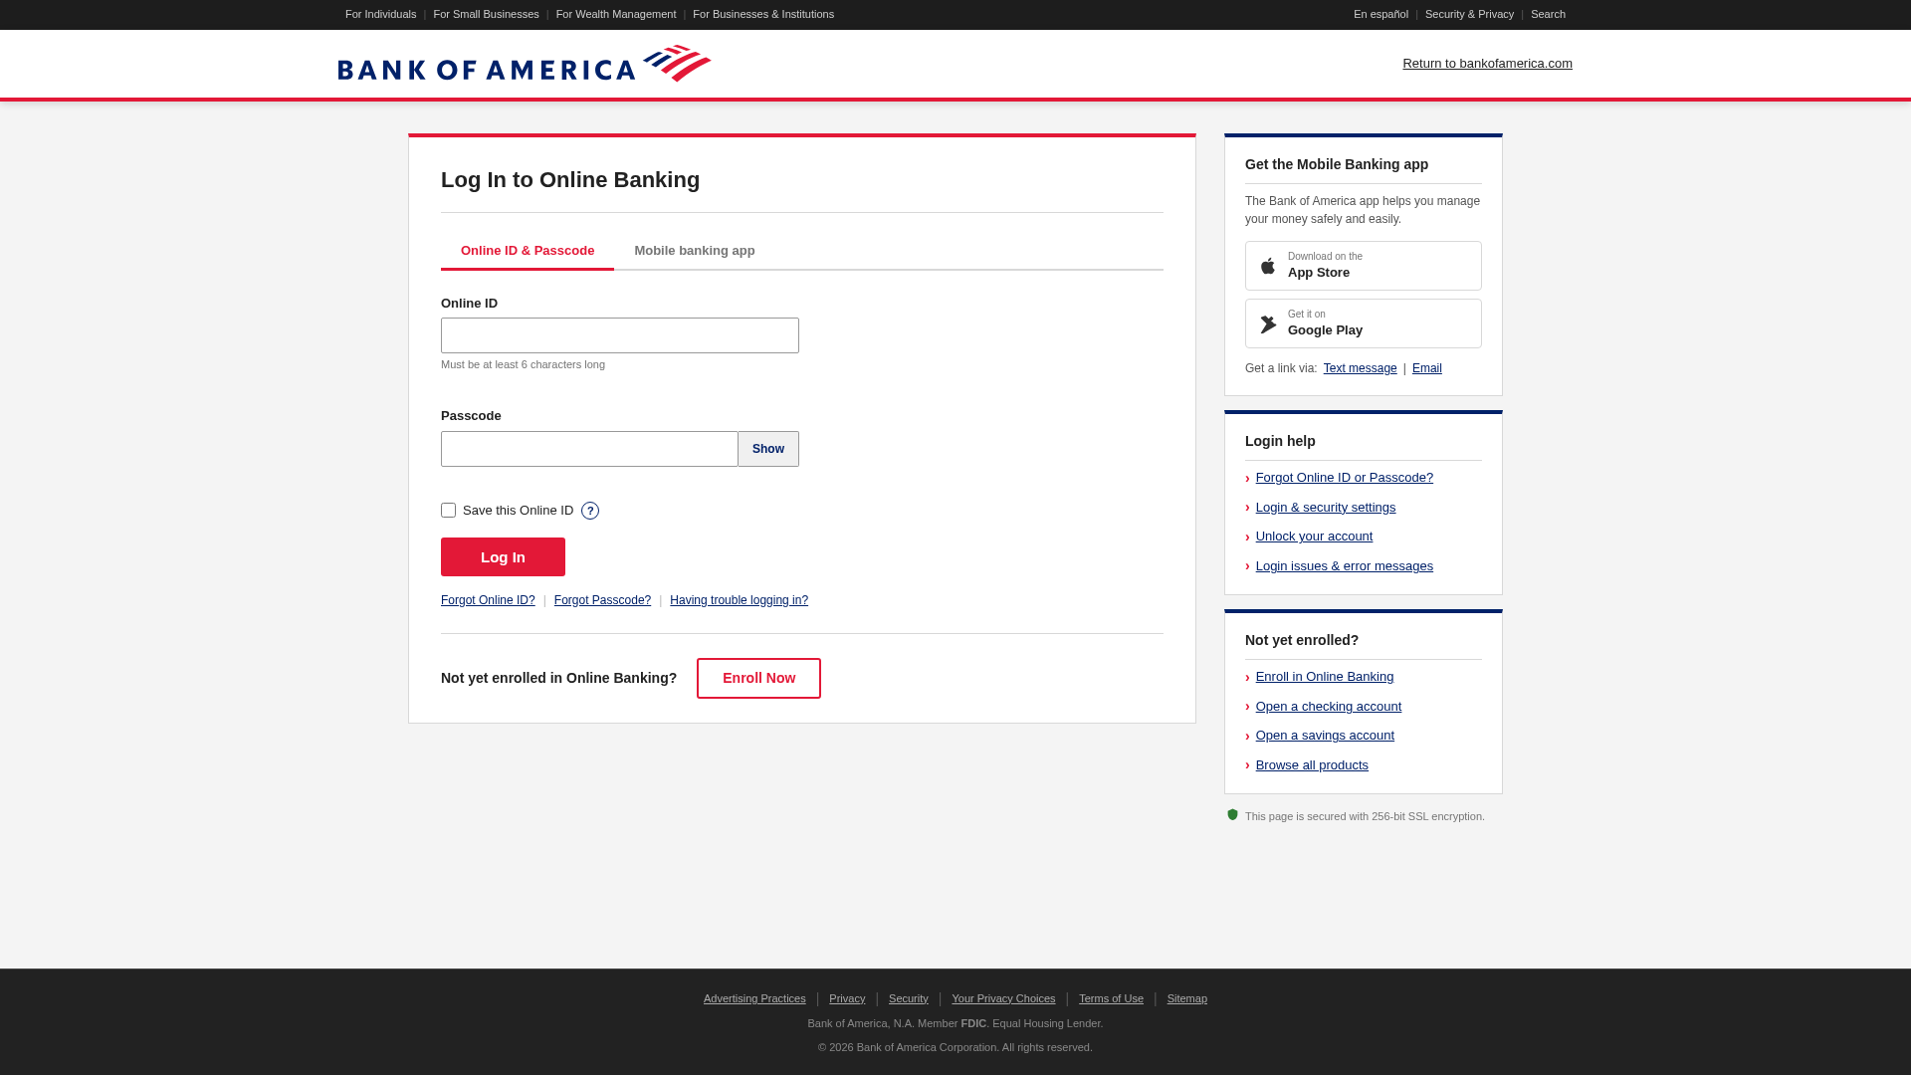This screenshot has width=1911, height=1075.
Task: Open Login & security settings link
Action: [x=1326, y=508]
